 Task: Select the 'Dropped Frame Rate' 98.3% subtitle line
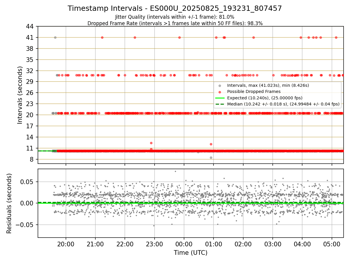click(175, 23)
